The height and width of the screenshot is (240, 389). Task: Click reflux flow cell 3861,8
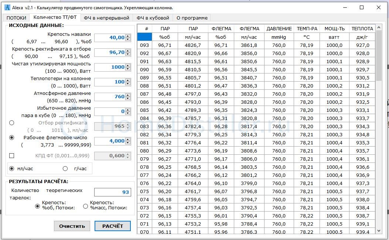pos(249,45)
